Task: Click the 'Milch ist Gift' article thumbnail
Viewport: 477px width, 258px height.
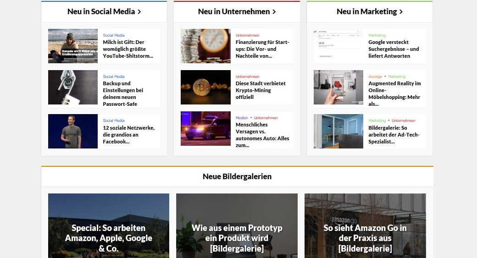Action: (73, 46)
